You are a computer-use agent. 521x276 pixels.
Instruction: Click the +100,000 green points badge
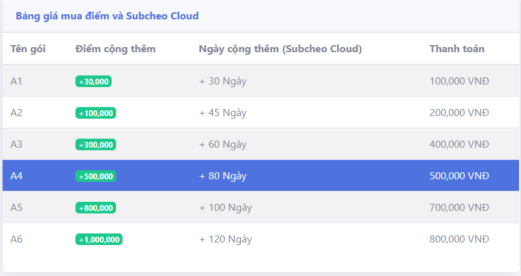pyautogui.click(x=95, y=113)
